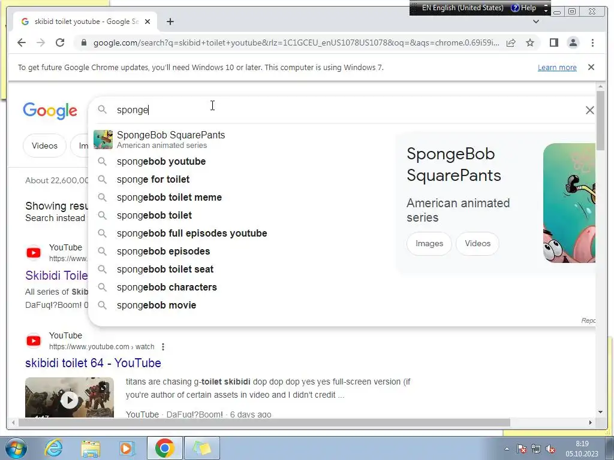Image resolution: width=614 pixels, height=460 pixels.
Task: Click the network tray icon
Action: click(536, 449)
